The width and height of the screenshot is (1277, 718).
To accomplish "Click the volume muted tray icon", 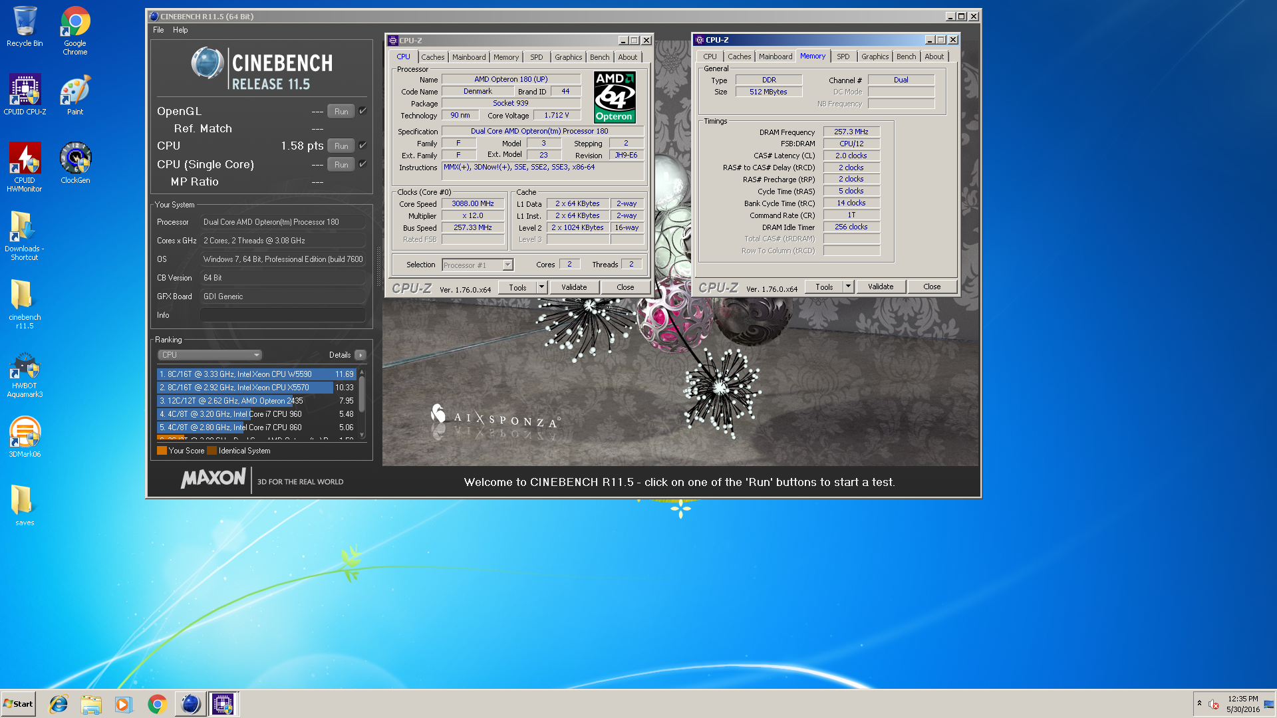I will click(1214, 704).
